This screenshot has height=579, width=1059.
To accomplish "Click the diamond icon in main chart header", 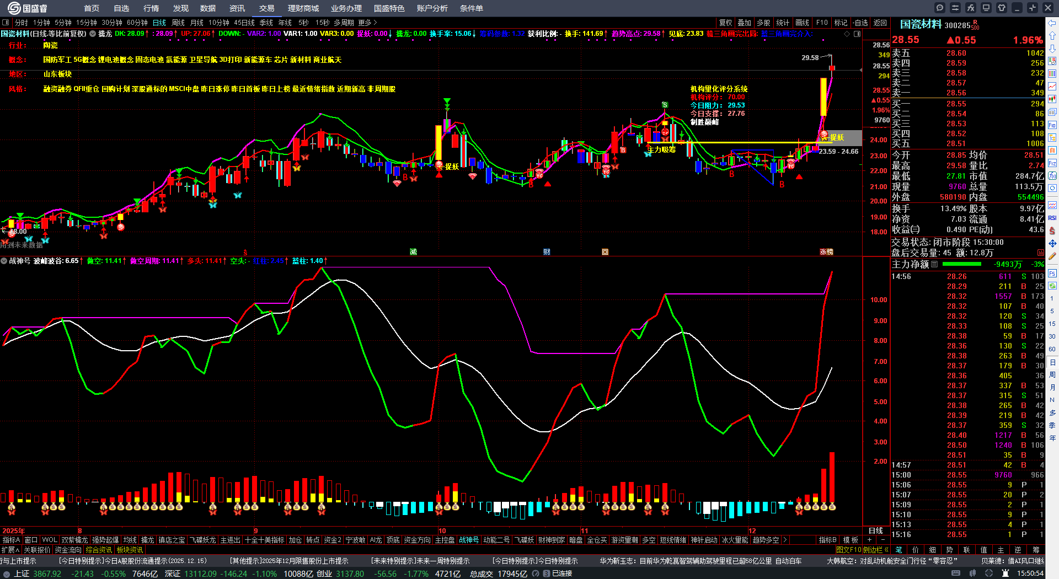I will click(847, 34).
